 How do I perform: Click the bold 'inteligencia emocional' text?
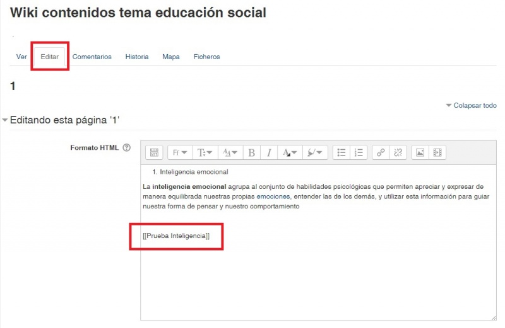[x=189, y=186]
